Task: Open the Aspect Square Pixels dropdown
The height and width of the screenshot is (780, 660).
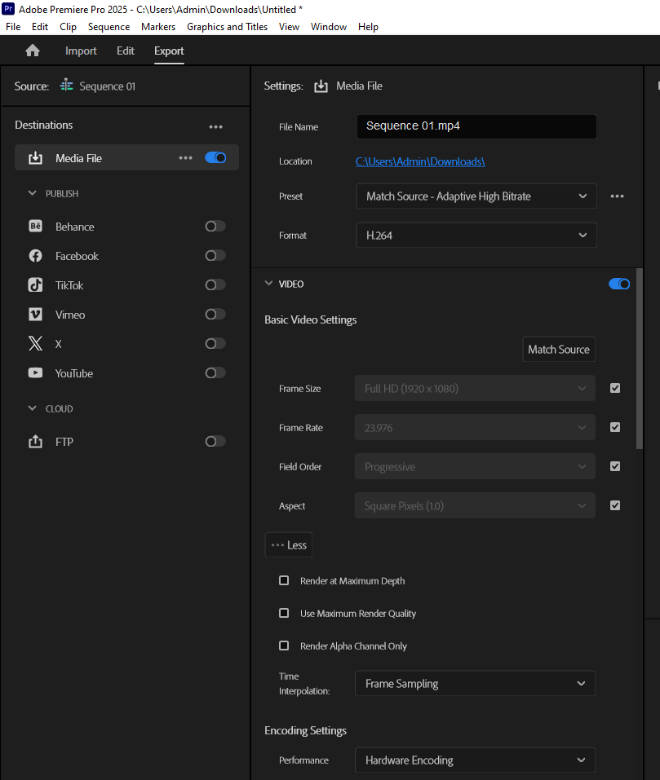Action: coord(475,505)
